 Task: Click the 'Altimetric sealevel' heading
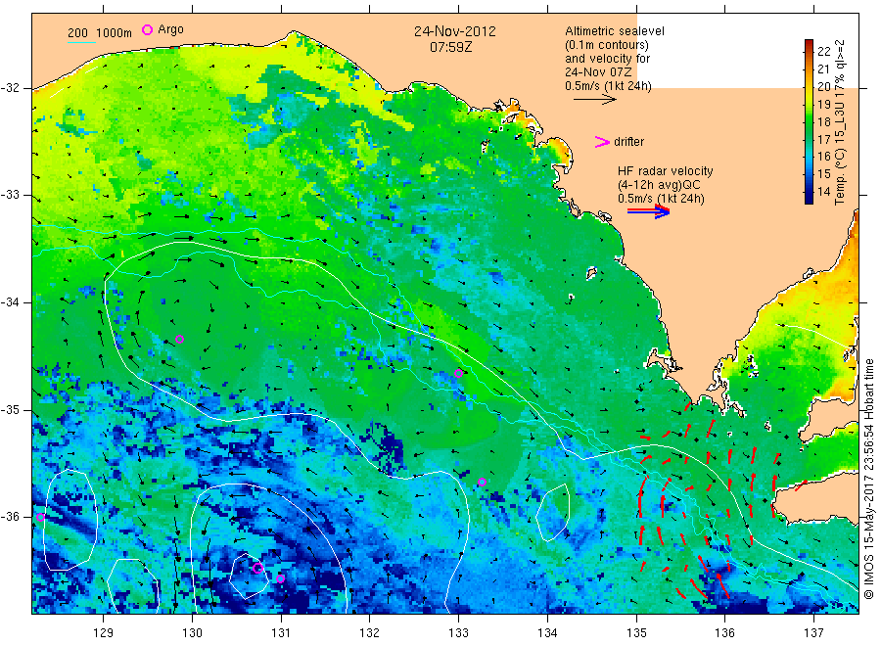click(x=615, y=31)
